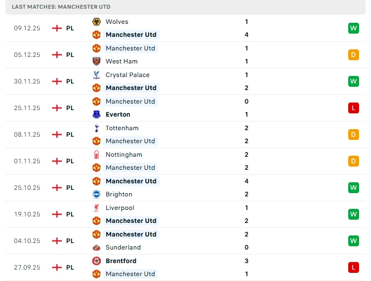Click the West Ham club crest
Viewport: 371px width, 281px height.
coord(97,61)
